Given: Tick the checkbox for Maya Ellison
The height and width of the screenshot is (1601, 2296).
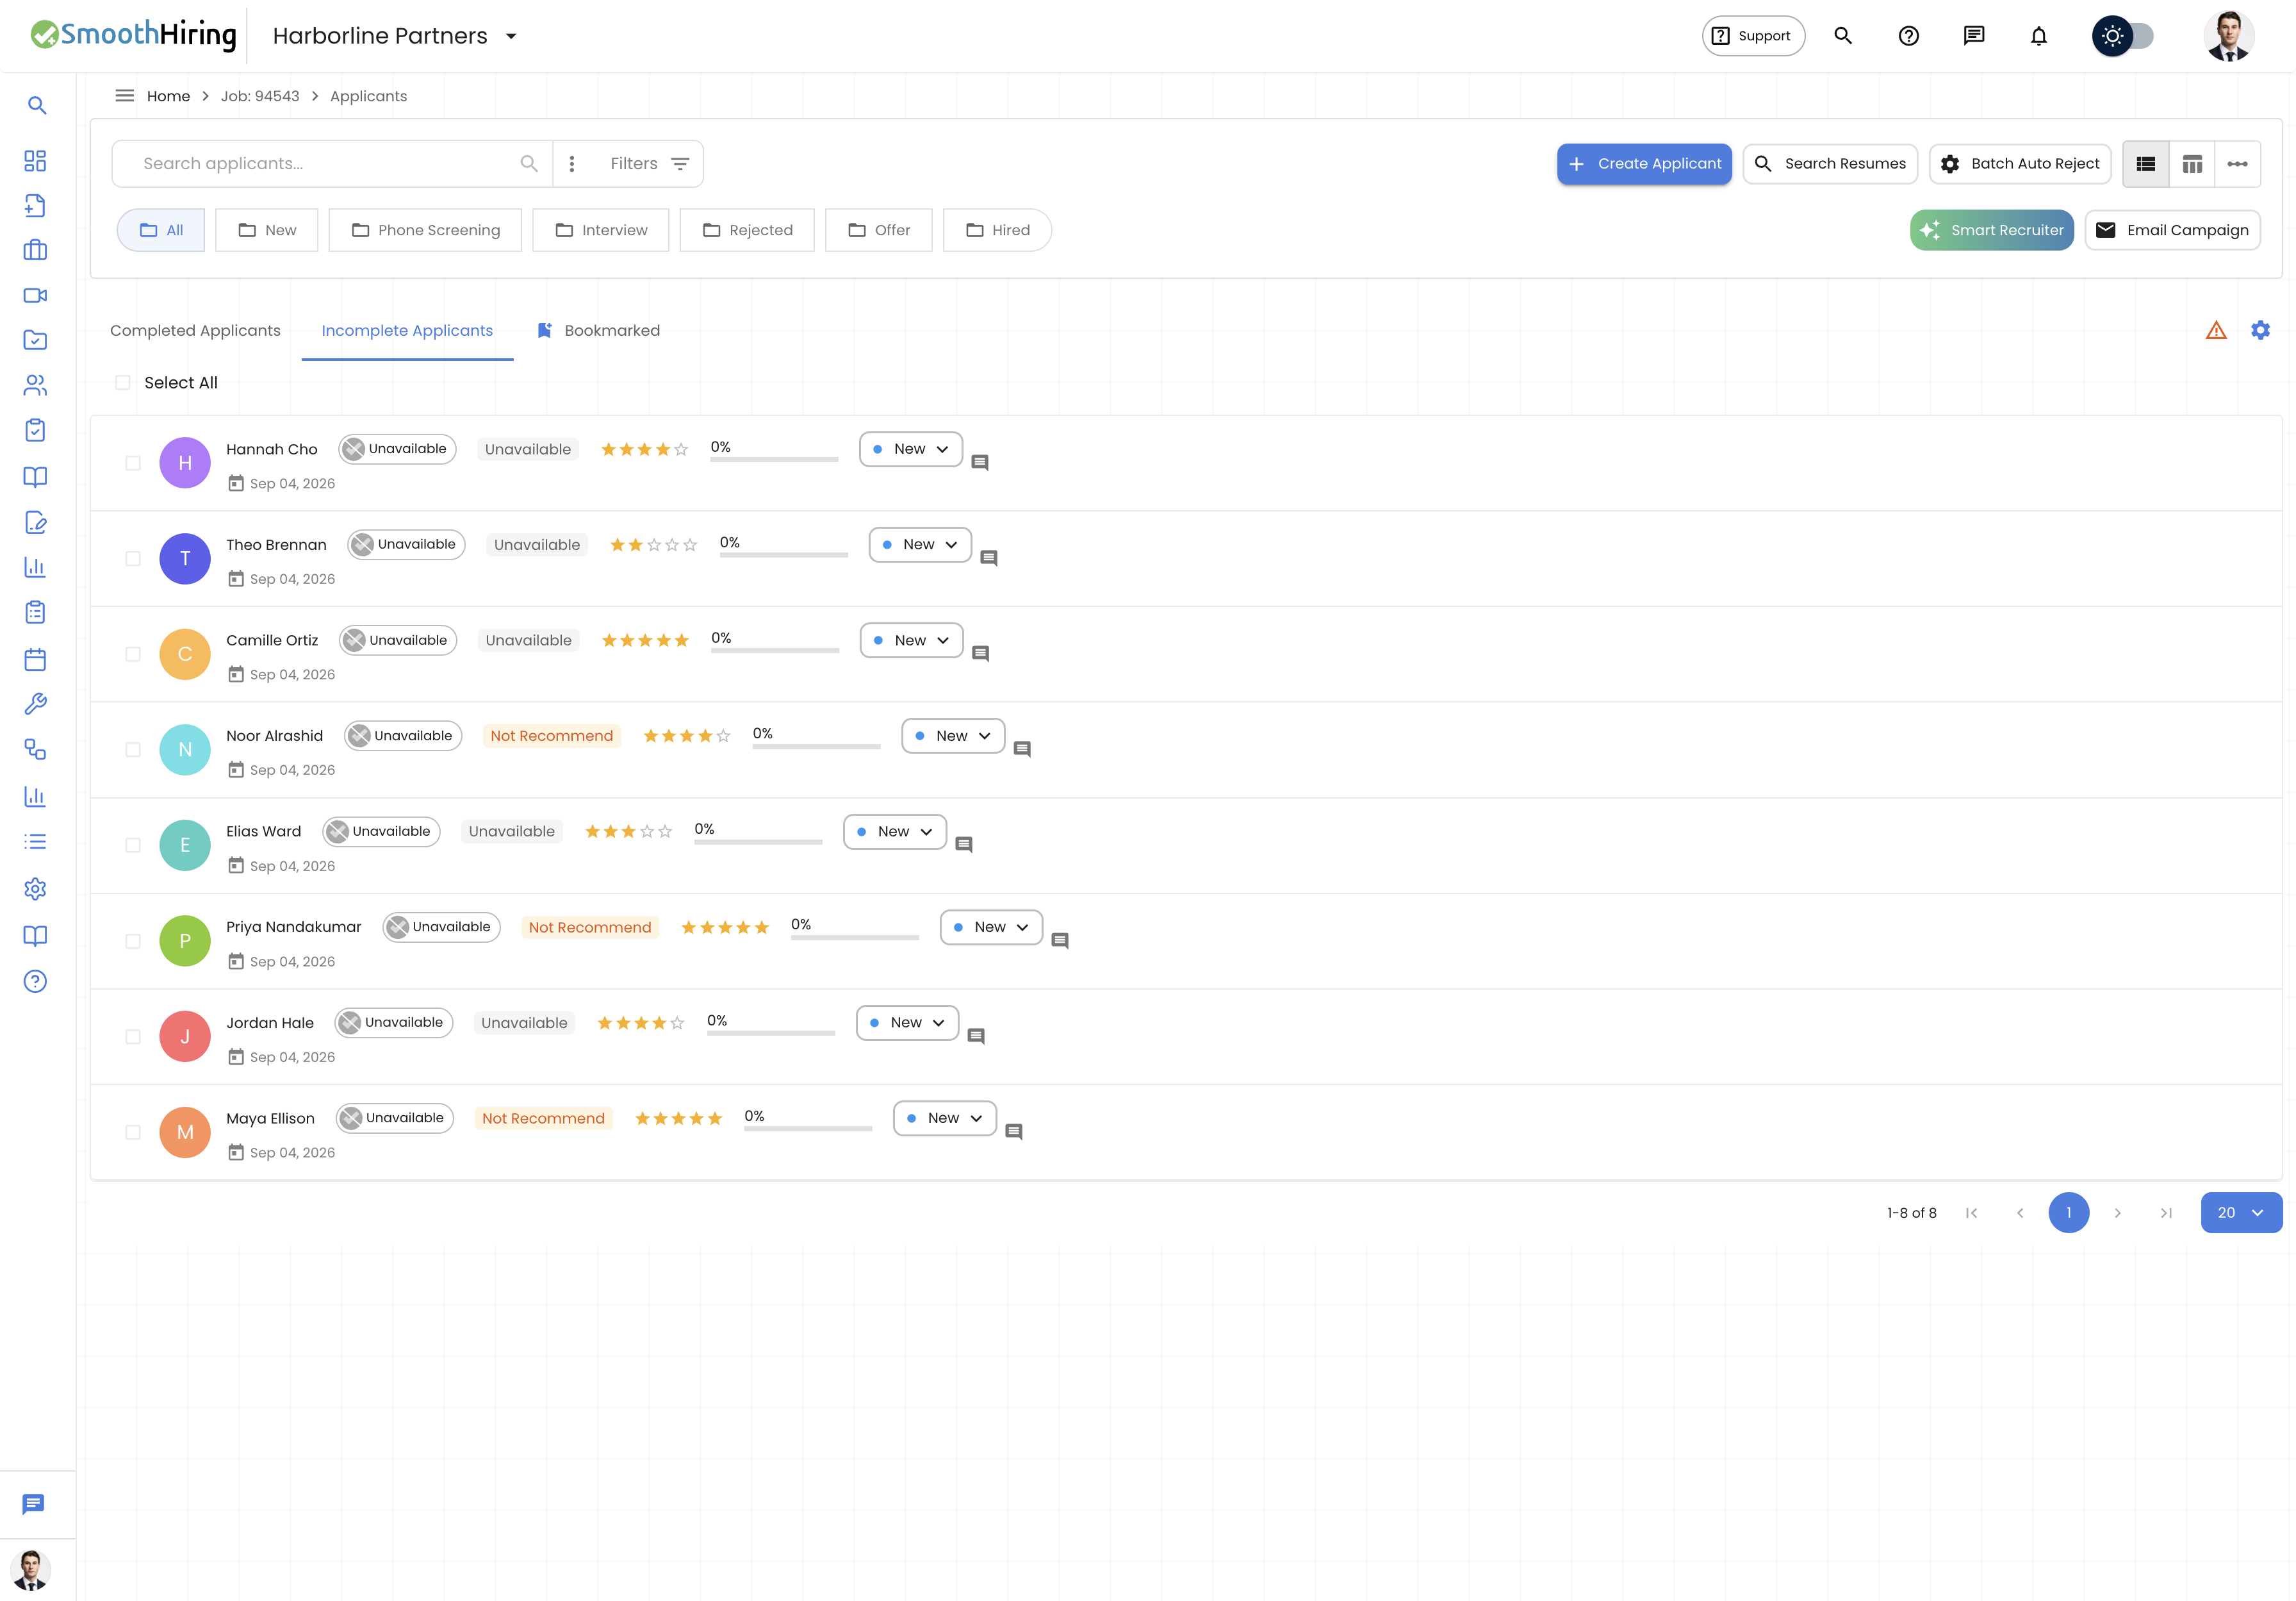Looking at the screenshot, I should [133, 1132].
